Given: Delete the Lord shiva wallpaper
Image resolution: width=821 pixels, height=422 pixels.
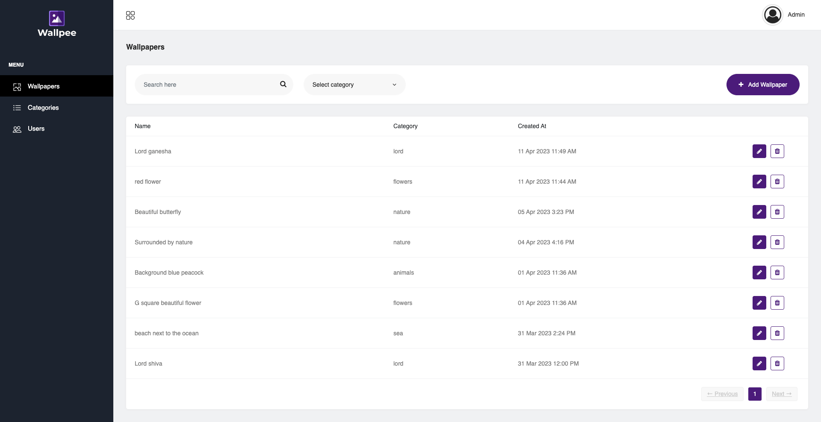Looking at the screenshot, I should point(777,363).
